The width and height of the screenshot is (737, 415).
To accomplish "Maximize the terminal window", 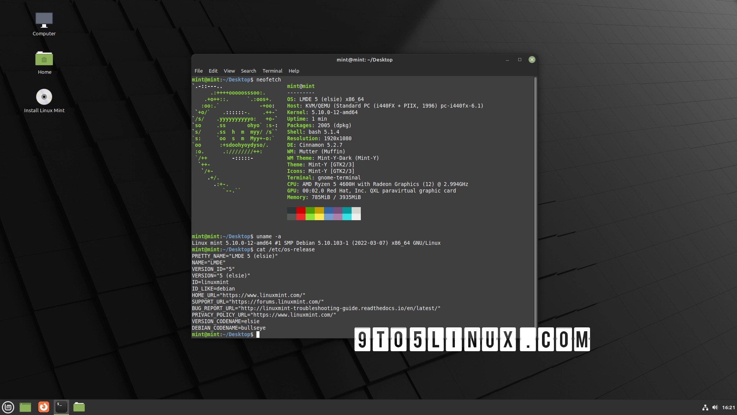I will pos(520,60).
